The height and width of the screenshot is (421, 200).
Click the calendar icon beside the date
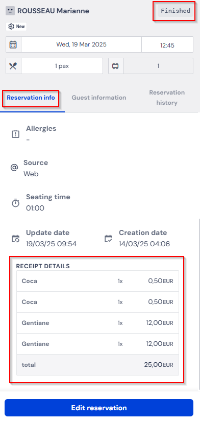pyautogui.click(x=13, y=44)
